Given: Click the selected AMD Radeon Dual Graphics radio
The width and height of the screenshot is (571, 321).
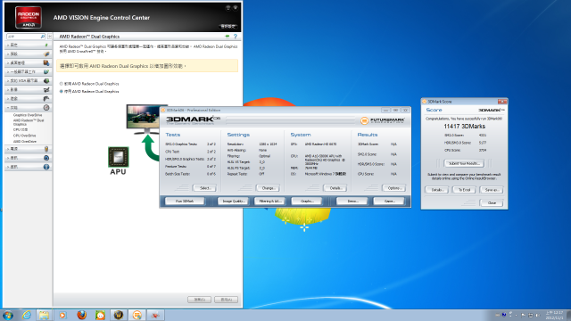Looking at the screenshot, I should point(62,91).
